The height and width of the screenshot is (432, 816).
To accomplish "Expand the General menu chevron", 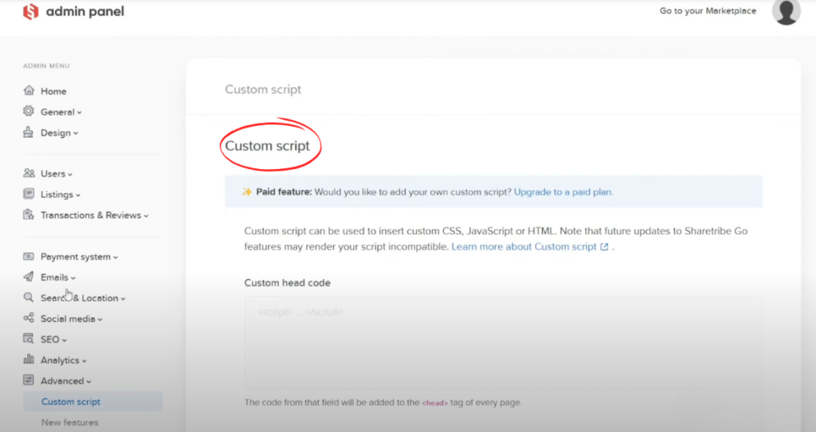I will 80,113.
